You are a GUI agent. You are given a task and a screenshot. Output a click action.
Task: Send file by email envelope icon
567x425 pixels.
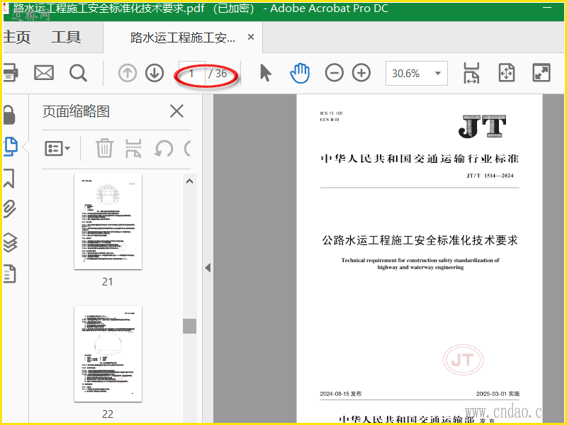pyautogui.click(x=44, y=73)
